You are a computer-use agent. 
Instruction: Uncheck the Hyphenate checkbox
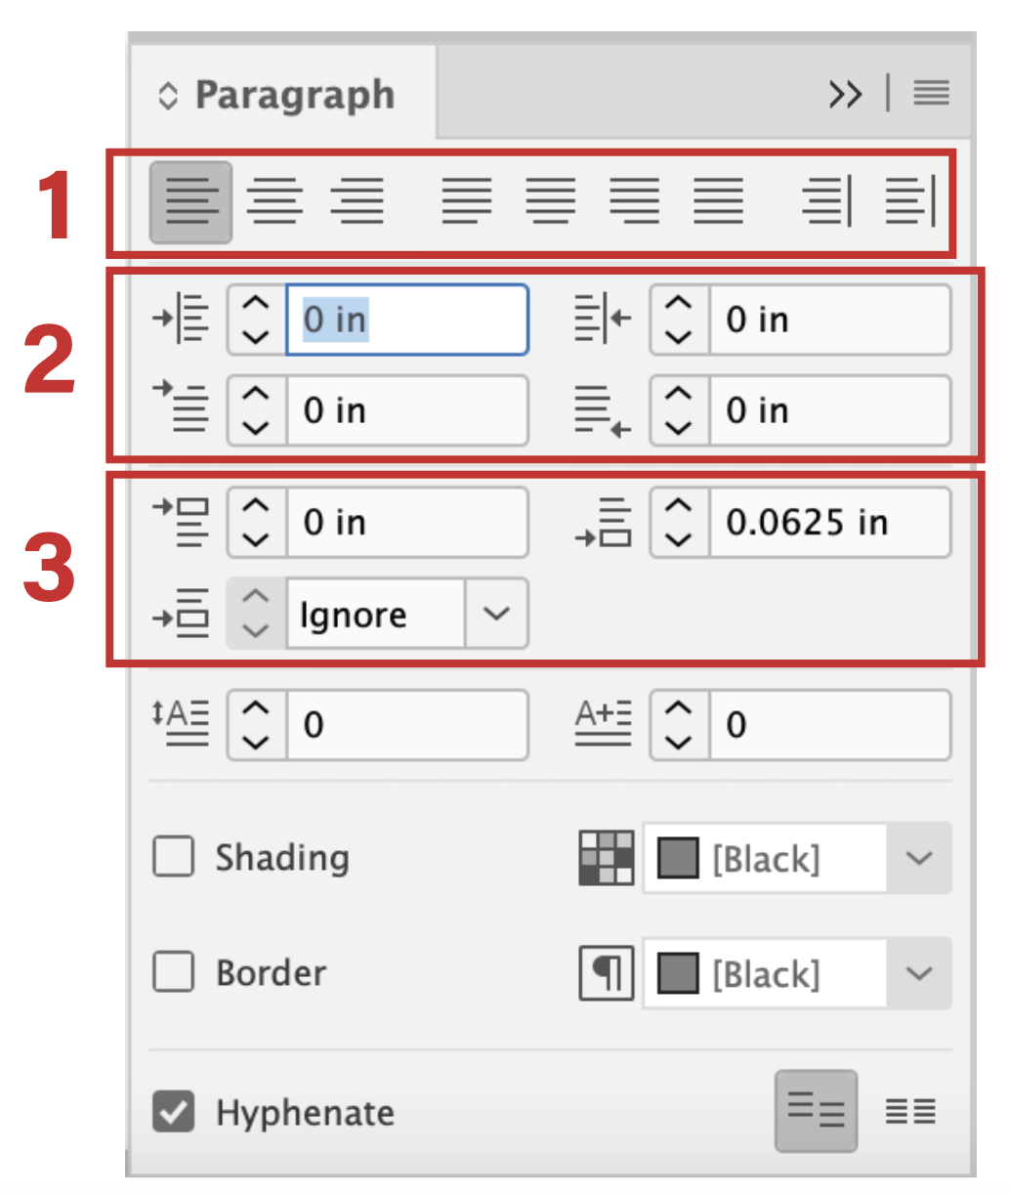point(174,1112)
